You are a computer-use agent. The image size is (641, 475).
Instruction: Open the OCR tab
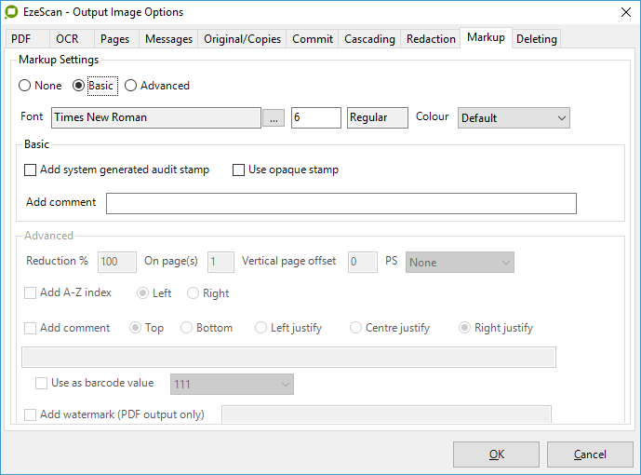tap(67, 39)
